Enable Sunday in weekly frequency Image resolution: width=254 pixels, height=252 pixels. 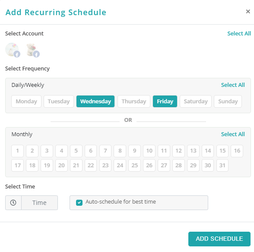pyautogui.click(x=228, y=101)
